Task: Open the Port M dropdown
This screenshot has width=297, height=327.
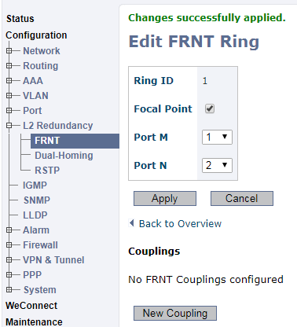Action: (x=217, y=137)
